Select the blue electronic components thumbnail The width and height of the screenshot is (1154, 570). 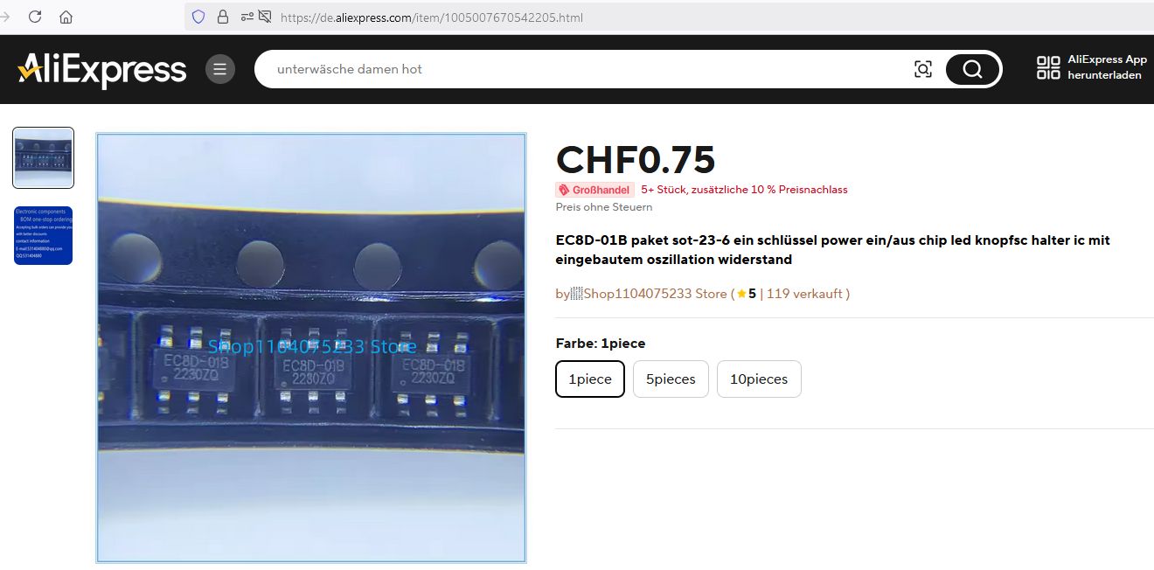(43, 235)
